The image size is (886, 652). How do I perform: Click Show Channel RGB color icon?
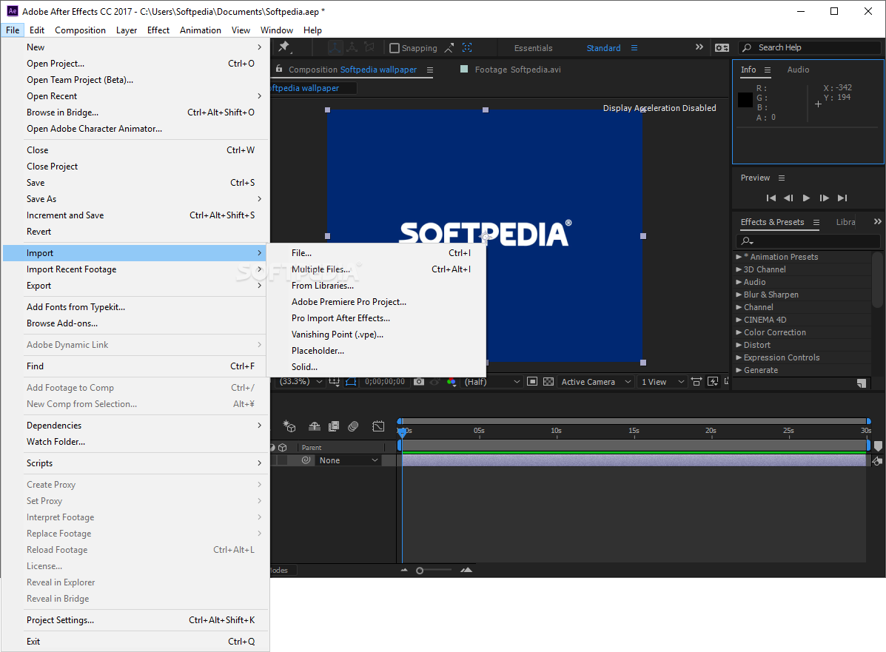(452, 382)
